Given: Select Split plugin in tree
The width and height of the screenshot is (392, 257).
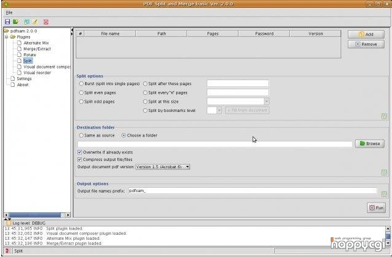Looking at the screenshot, I should point(28,61).
